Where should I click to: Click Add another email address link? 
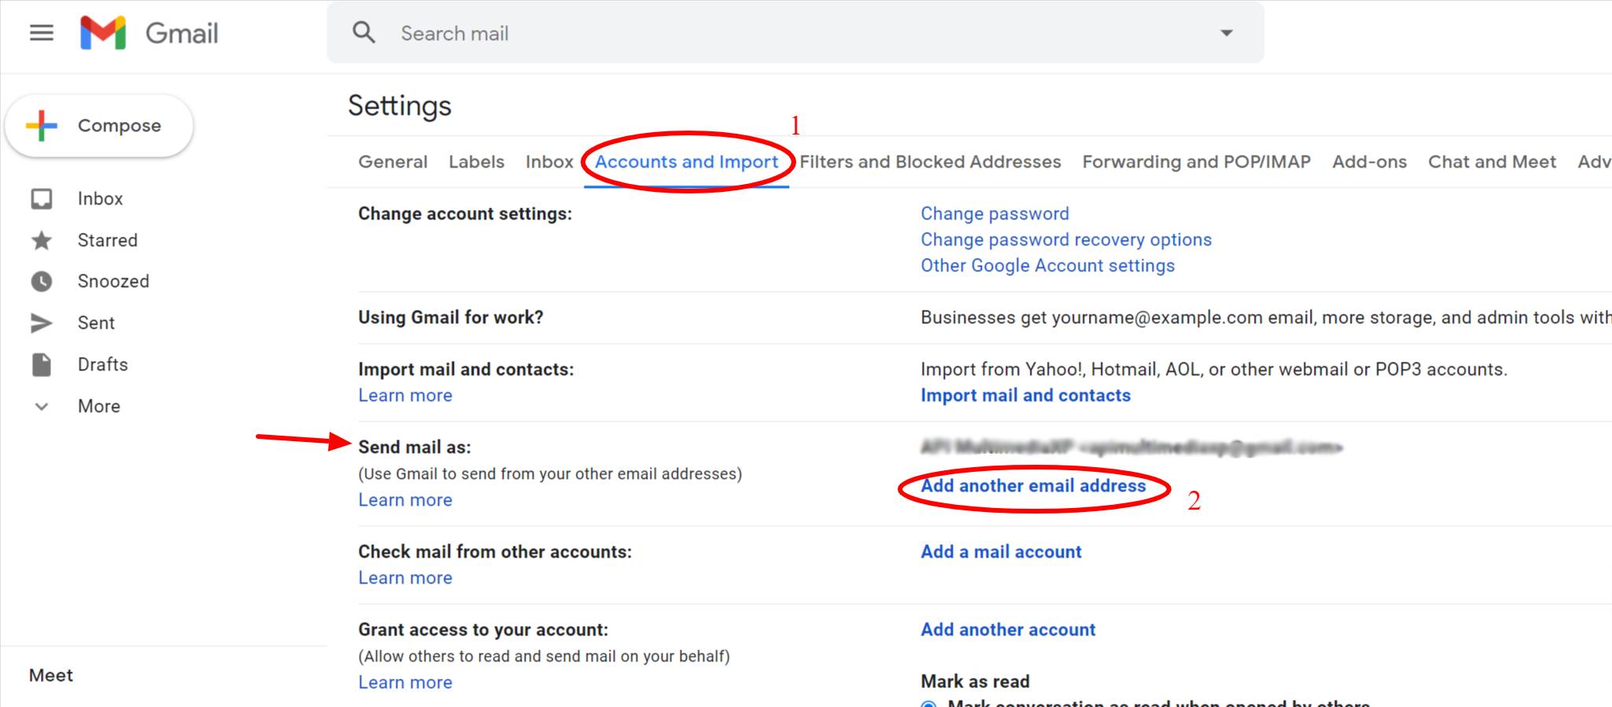(x=1033, y=486)
